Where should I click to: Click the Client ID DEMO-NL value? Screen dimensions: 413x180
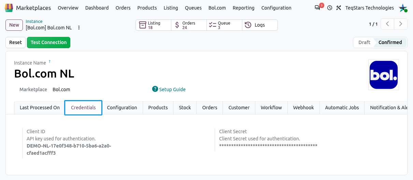pos(69,150)
